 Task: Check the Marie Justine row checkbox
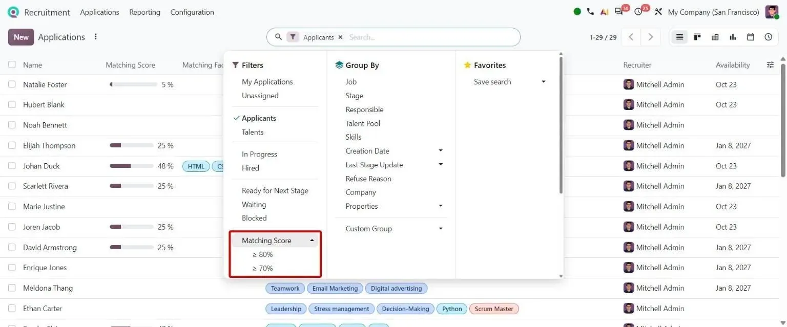coord(12,207)
